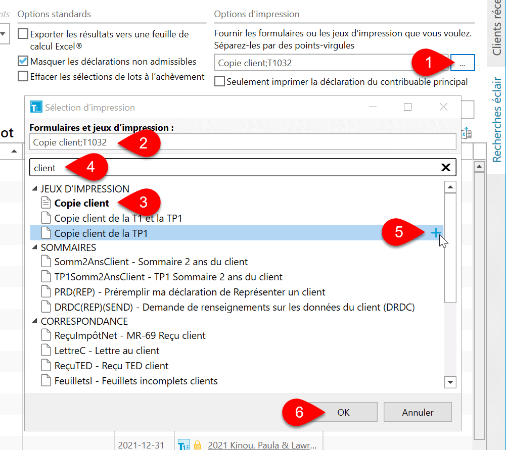Click the page icon beside DRDC(REP)(SEND)
Screen dimensions: 506x450
pos(46,307)
